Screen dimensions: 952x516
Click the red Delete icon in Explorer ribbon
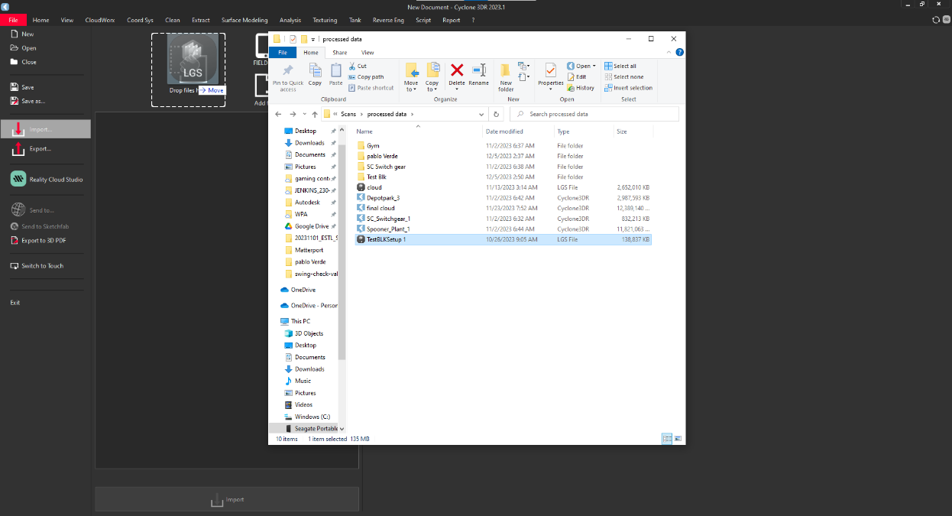tap(457, 70)
